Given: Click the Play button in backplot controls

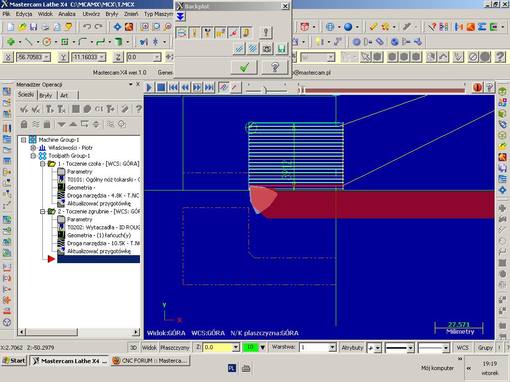Looking at the screenshot, I should point(149,88).
